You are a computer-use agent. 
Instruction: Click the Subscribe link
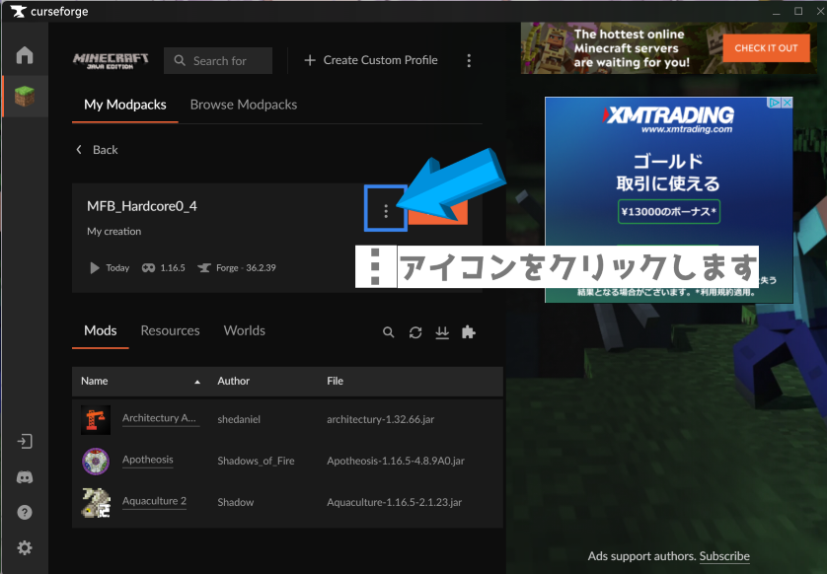(x=724, y=556)
